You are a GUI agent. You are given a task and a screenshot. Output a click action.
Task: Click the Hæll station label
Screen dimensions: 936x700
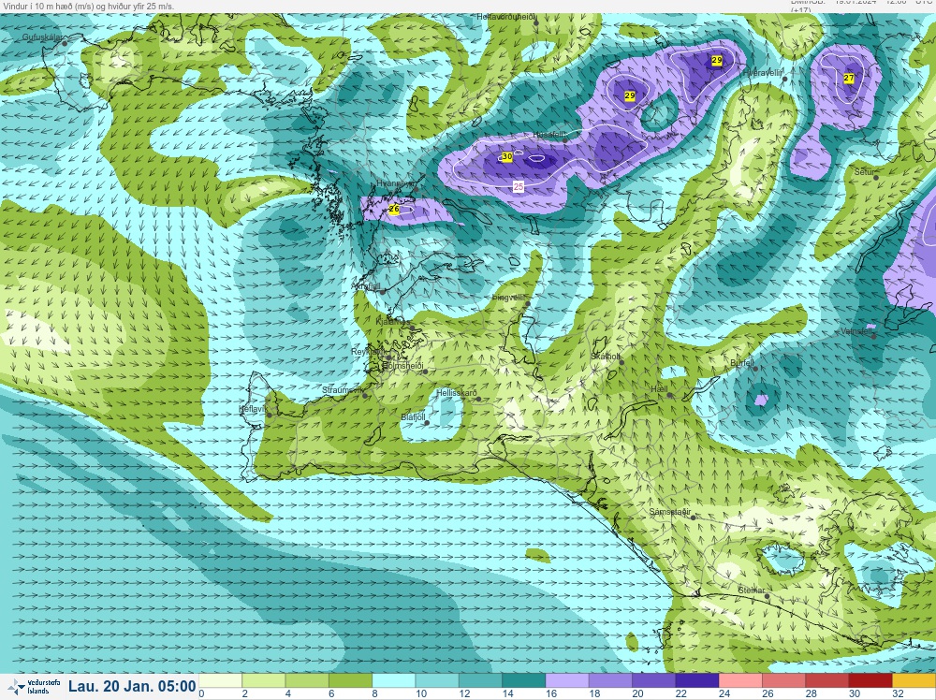click(x=659, y=389)
